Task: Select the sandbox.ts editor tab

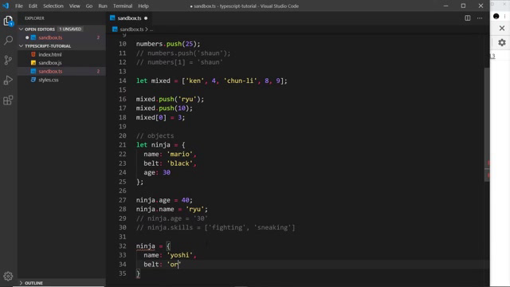Action: (x=129, y=18)
